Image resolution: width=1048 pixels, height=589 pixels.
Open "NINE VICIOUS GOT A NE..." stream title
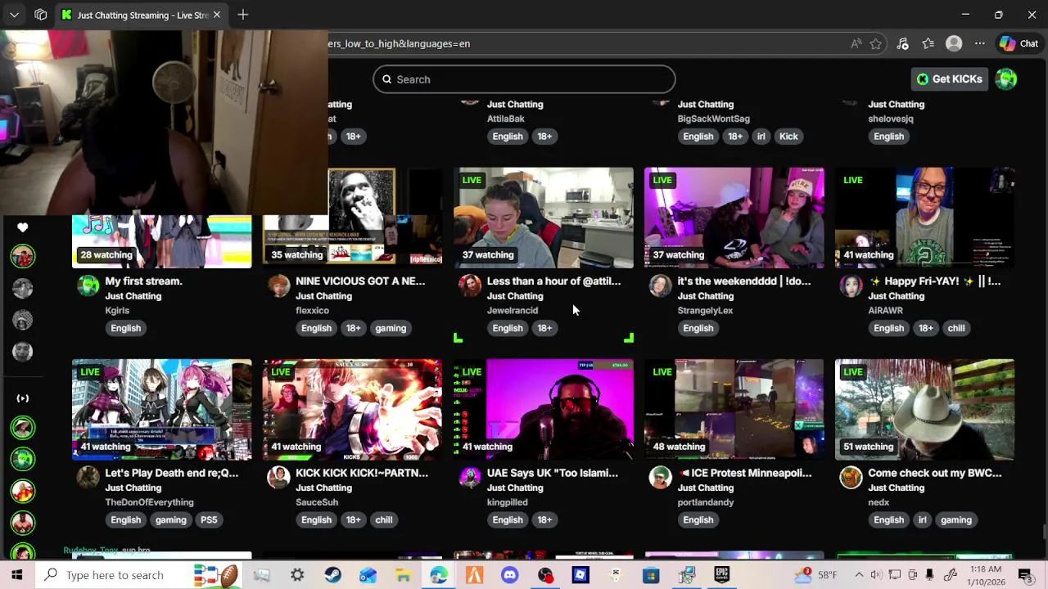[360, 281]
